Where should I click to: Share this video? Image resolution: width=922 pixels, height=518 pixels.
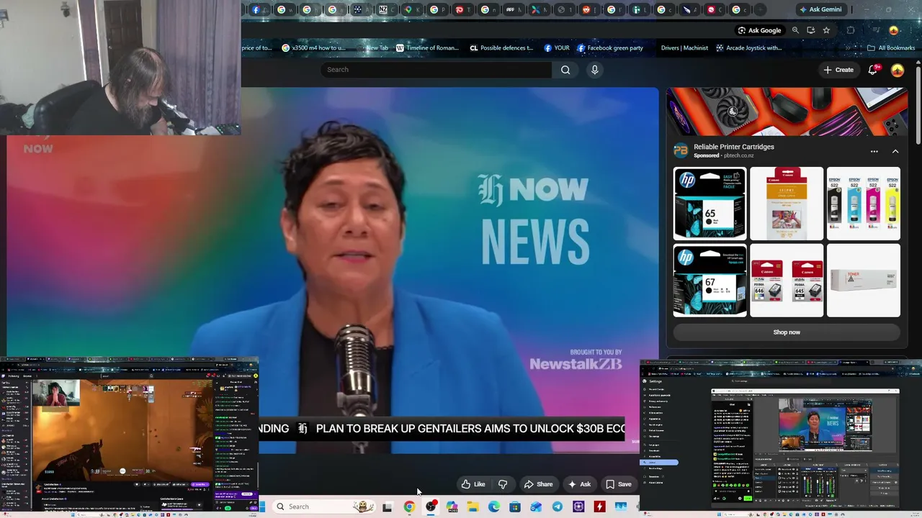(x=538, y=484)
